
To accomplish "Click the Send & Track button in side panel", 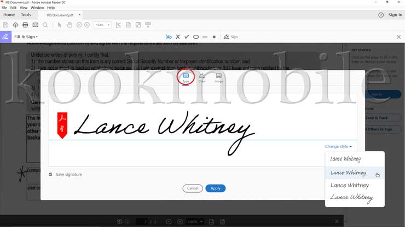I will (382, 118).
